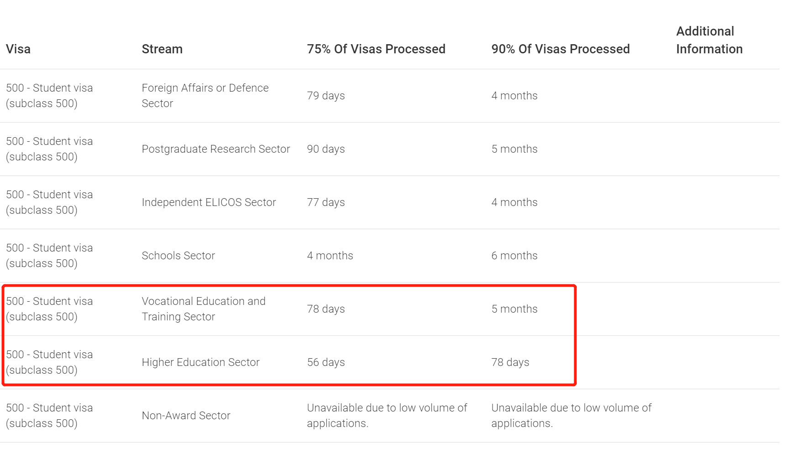The width and height of the screenshot is (796, 458).
Task: Click the 6 months value
Action: click(x=514, y=256)
